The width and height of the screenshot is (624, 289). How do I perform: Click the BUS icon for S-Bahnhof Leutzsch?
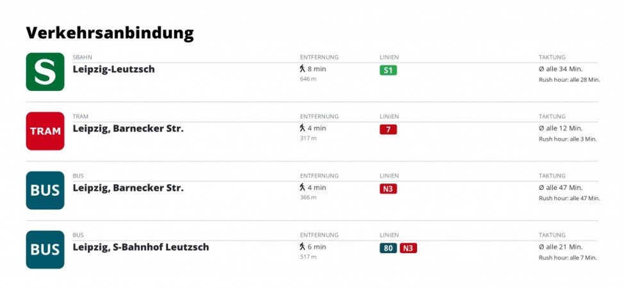[x=45, y=250]
